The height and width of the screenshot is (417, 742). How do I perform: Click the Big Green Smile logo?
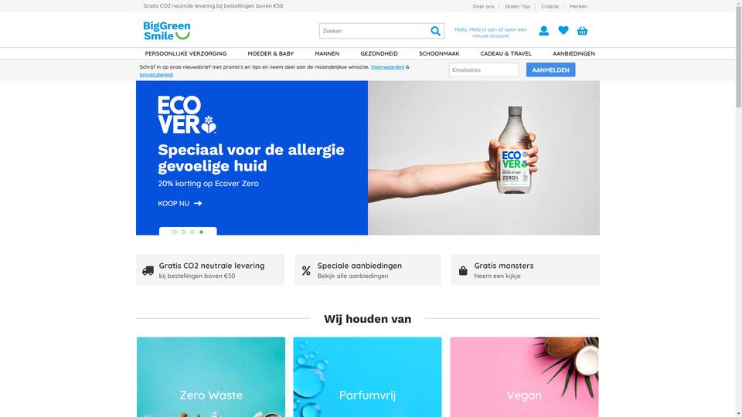pos(167,31)
